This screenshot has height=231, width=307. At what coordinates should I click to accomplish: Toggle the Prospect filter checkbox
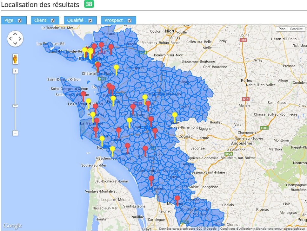coord(130,21)
